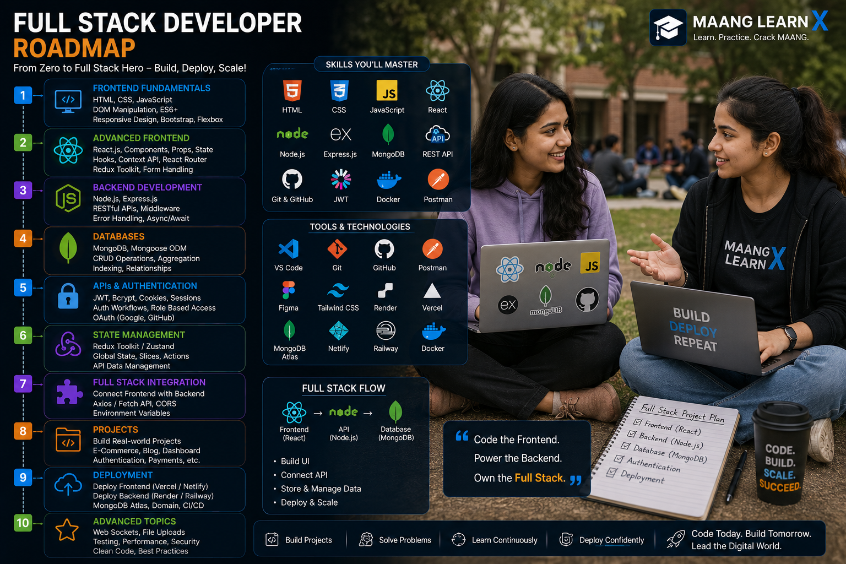The width and height of the screenshot is (846, 564).
Task: Select the Learn Continuously icon
Action: [459, 539]
